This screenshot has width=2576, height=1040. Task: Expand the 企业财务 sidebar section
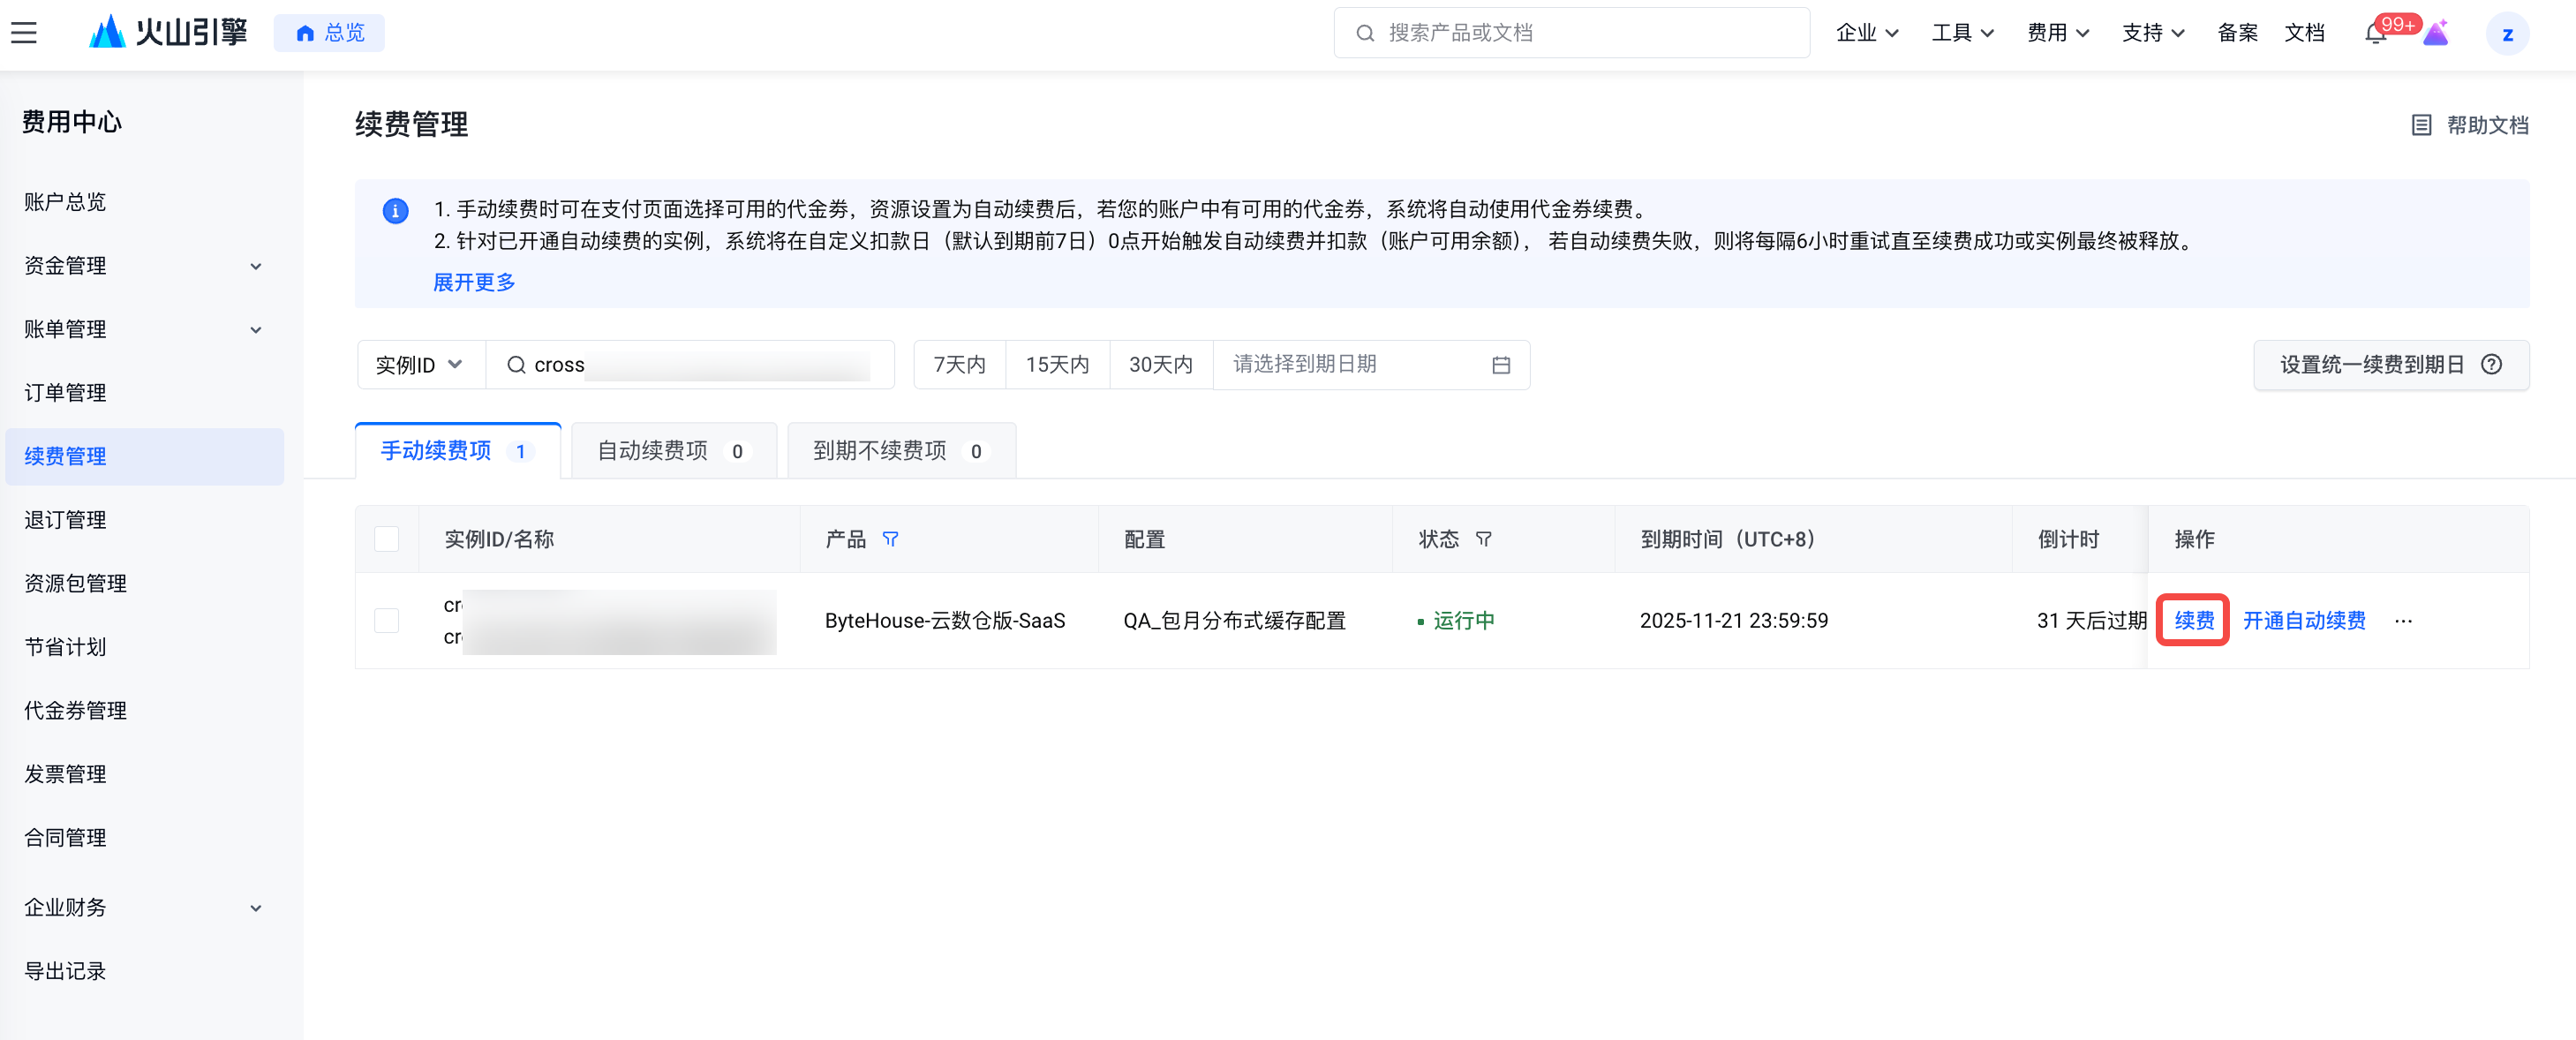coord(143,907)
